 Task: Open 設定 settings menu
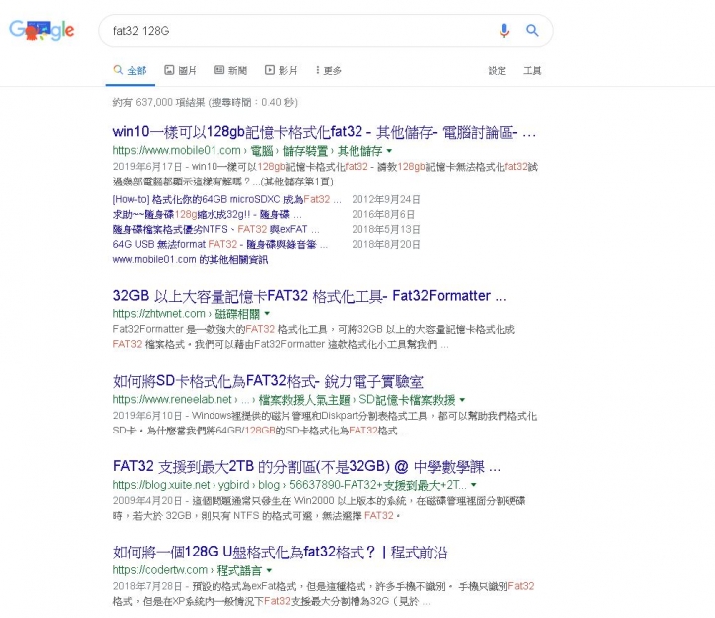point(498,71)
